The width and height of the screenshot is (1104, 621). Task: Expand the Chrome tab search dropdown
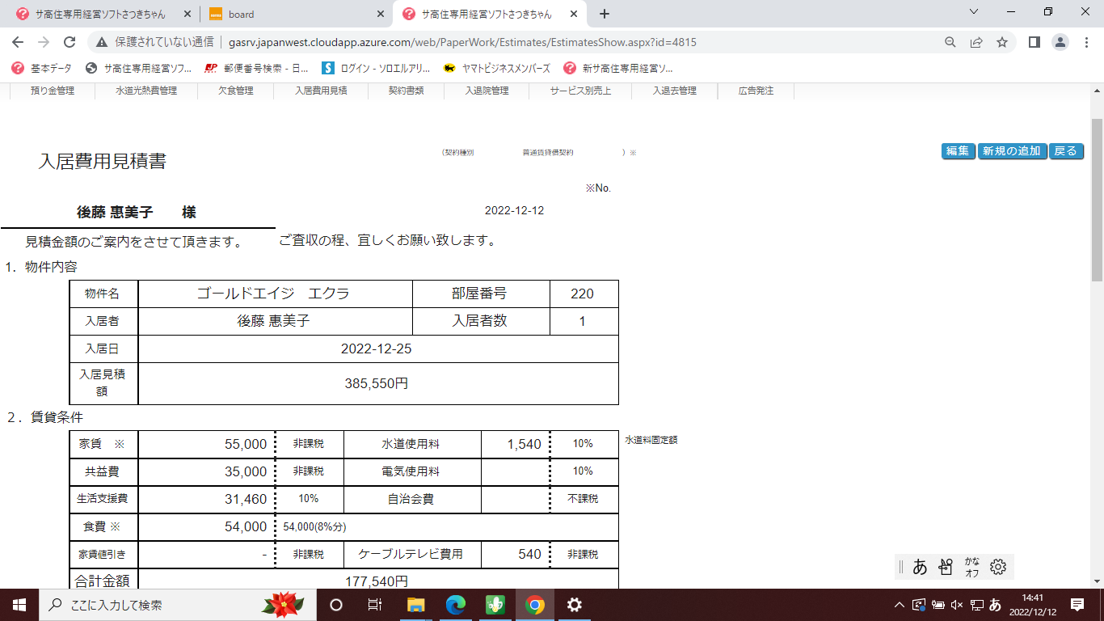pos(974,12)
